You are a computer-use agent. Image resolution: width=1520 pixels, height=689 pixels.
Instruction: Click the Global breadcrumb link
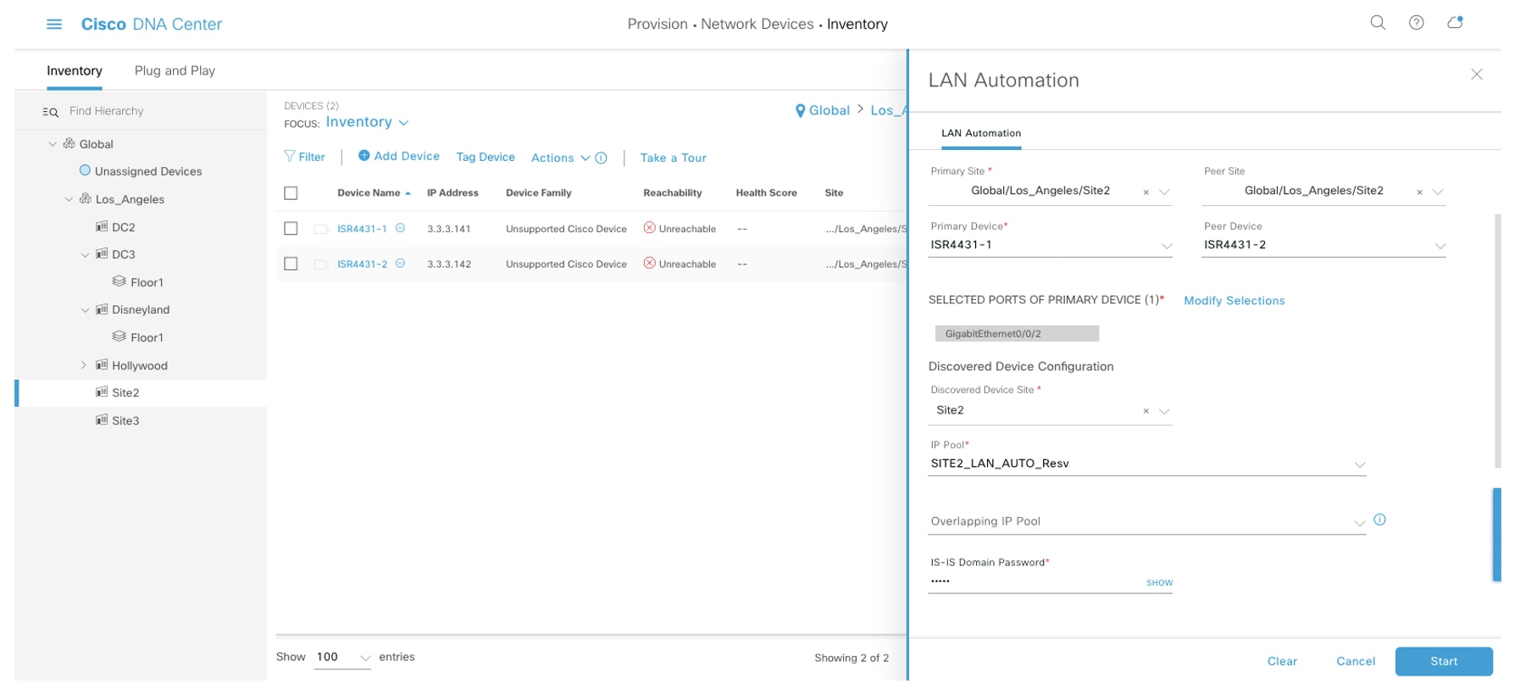pyautogui.click(x=829, y=110)
